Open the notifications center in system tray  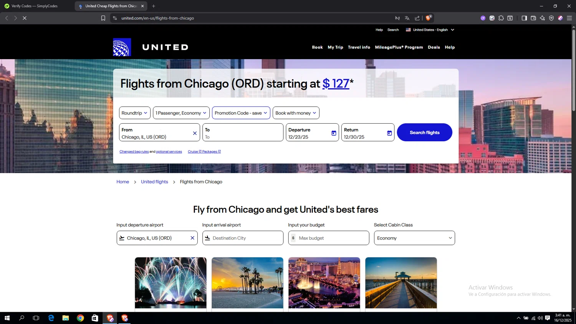point(548,318)
